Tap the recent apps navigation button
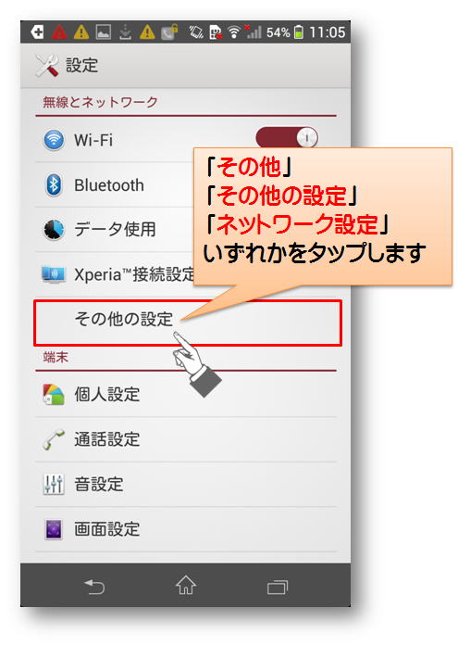 [277, 587]
